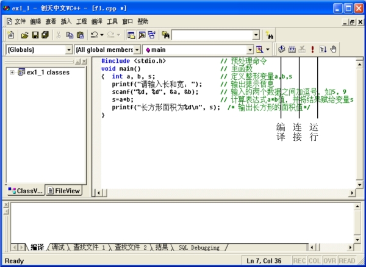This screenshot has width=366, height=267.
Task: Click the Window List icon
Action: [152, 35]
